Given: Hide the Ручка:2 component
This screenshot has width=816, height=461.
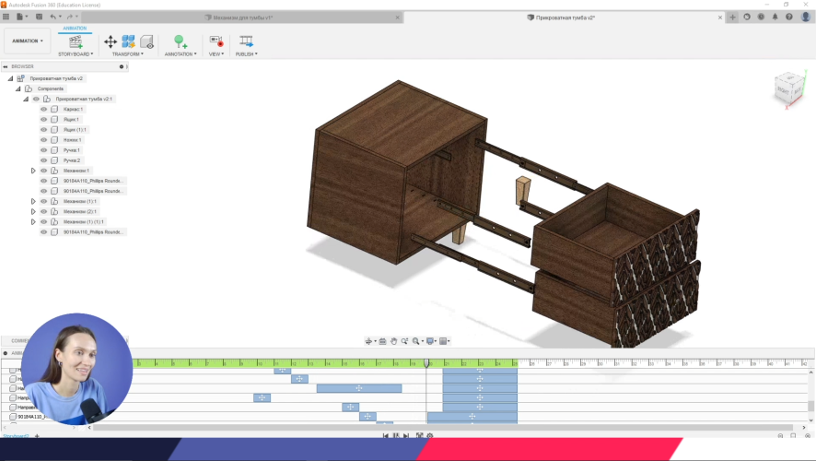Looking at the screenshot, I should [43, 160].
